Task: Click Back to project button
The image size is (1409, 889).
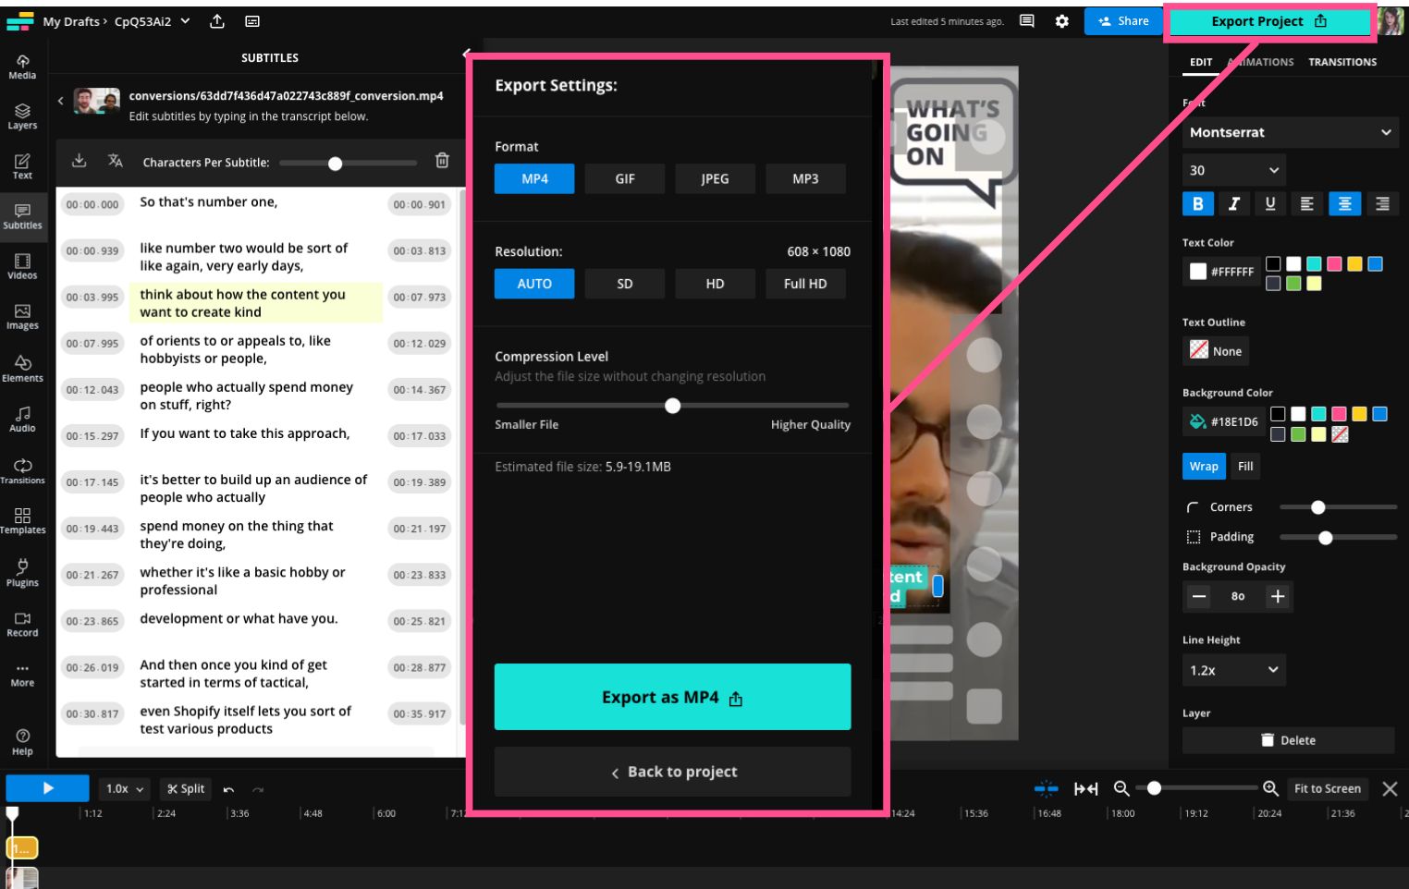Action: click(x=672, y=772)
